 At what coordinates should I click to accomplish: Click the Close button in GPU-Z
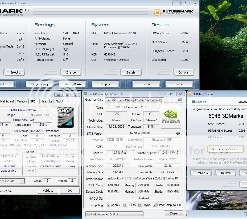(x=174, y=213)
